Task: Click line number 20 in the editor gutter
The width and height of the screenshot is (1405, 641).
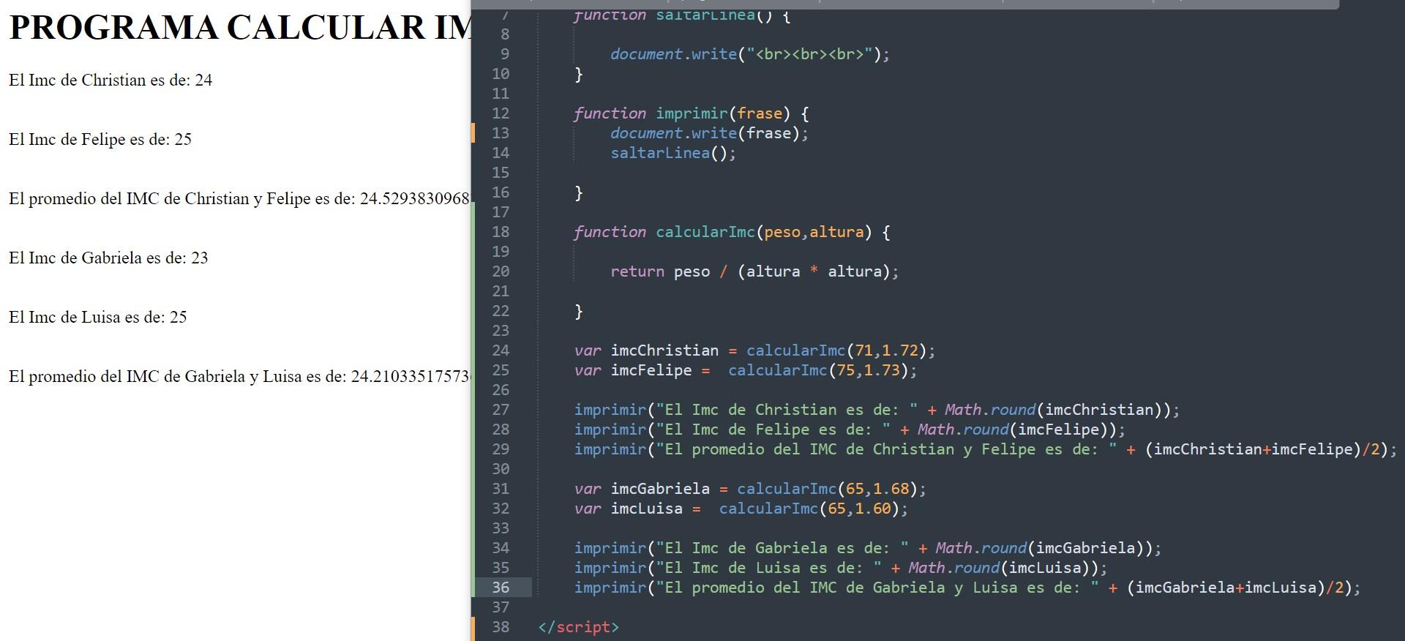Action: tap(501, 271)
